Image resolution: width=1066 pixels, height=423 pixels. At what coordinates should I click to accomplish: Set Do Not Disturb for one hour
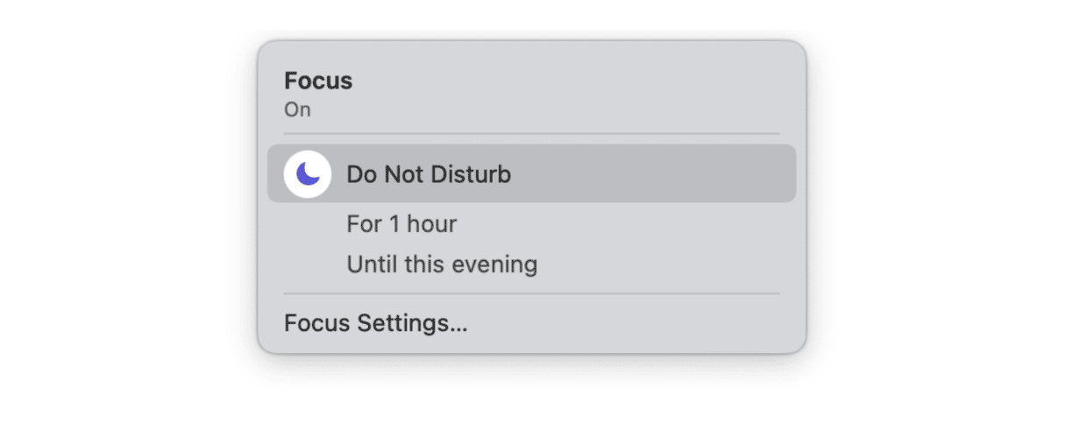click(402, 224)
